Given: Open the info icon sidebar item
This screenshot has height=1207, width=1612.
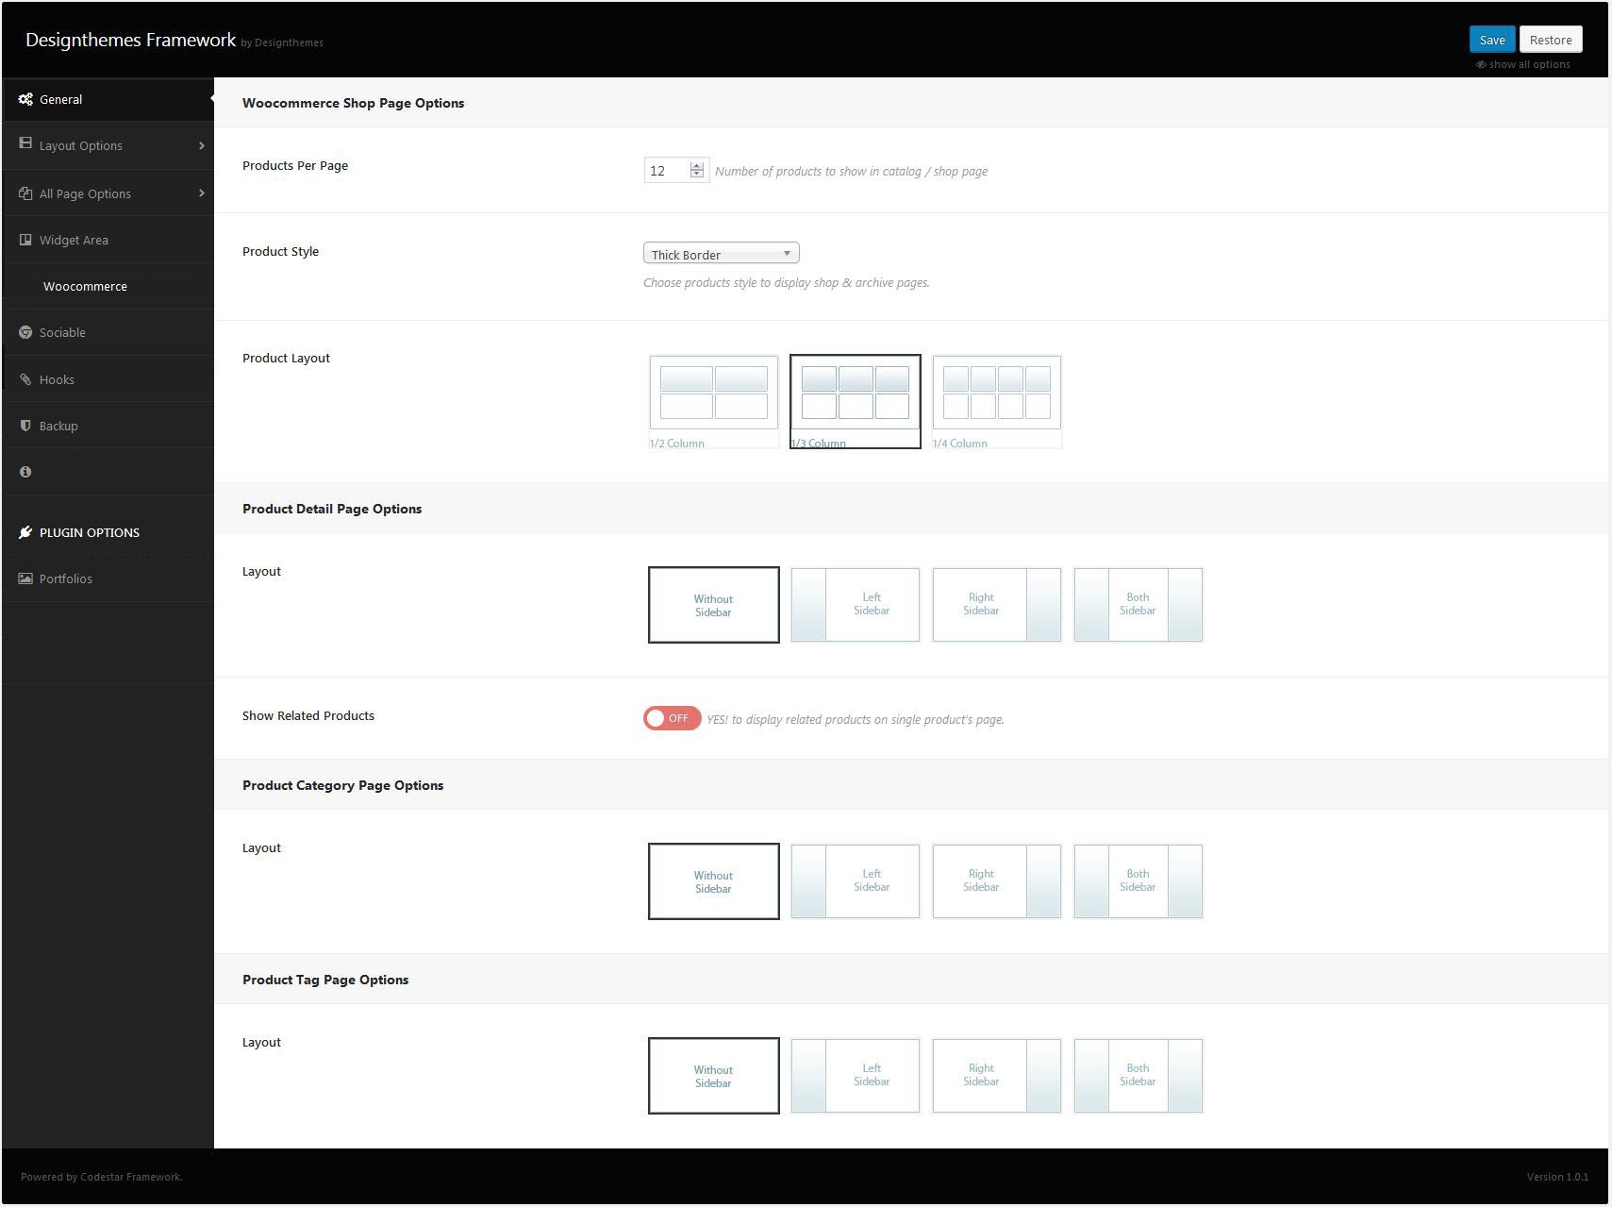Looking at the screenshot, I should [x=25, y=472].
